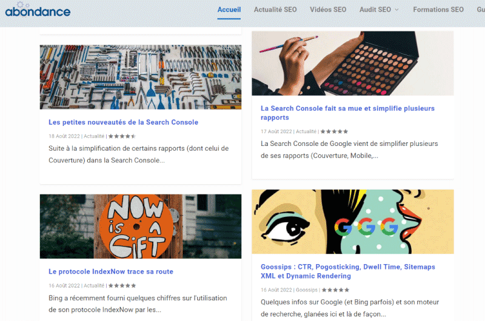The width and height of the screenshot is (485, 321).
Task: Click the Goossips category label
Action: point(307,290)
